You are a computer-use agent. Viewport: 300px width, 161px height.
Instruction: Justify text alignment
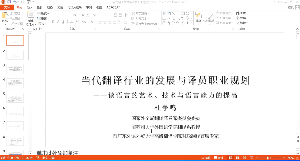click(x=114, y=22)
